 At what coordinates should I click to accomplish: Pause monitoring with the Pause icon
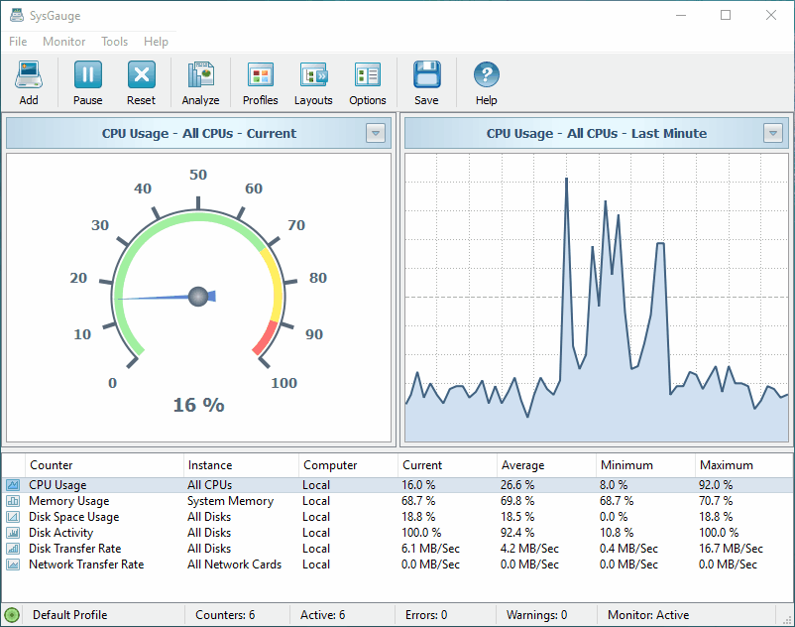click(x=87, y=74)
